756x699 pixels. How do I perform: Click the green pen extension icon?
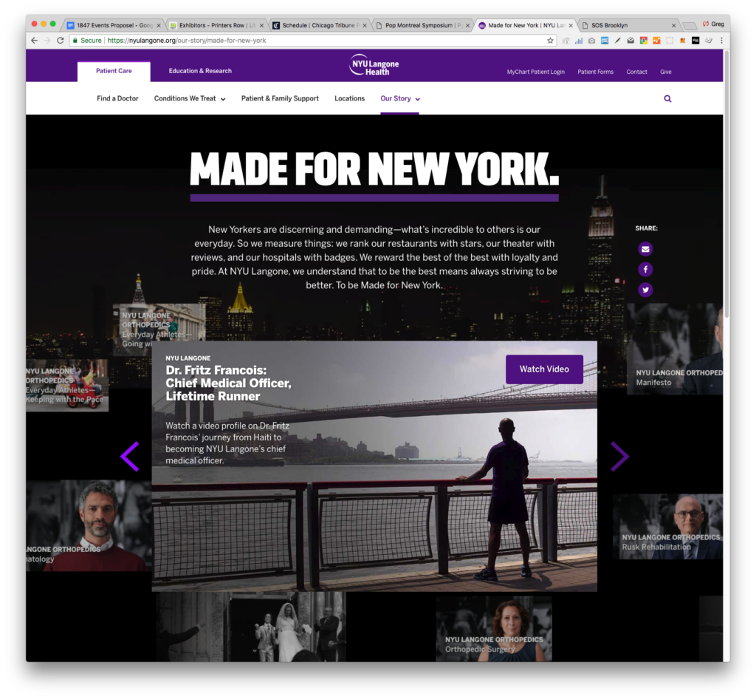pos(618,41)
